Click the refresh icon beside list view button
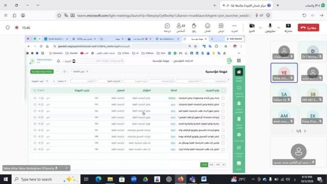327x184 pixels. click(x=65, y=72)
